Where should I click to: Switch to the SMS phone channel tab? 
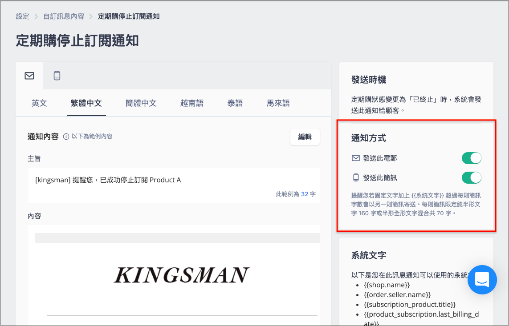pyautogui.click(x=57, y=76)
